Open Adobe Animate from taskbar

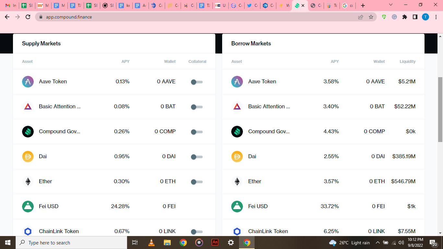click(215, 243)
